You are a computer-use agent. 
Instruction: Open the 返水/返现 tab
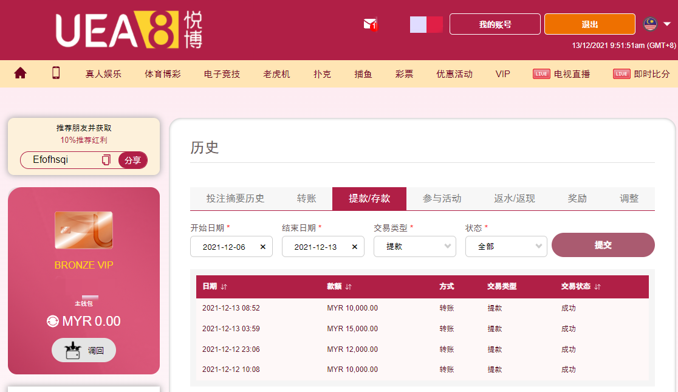[x=514, y=199]
